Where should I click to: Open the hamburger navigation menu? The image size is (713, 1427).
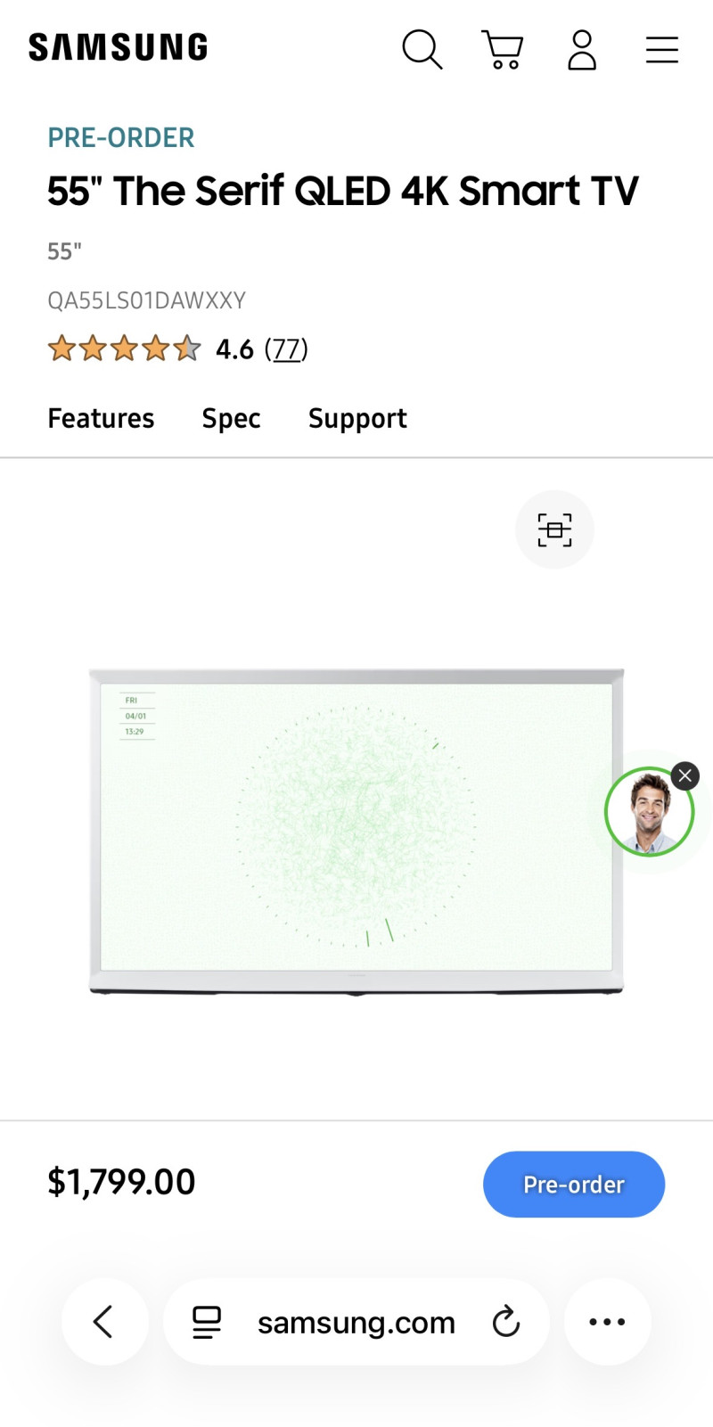(662, 50)
